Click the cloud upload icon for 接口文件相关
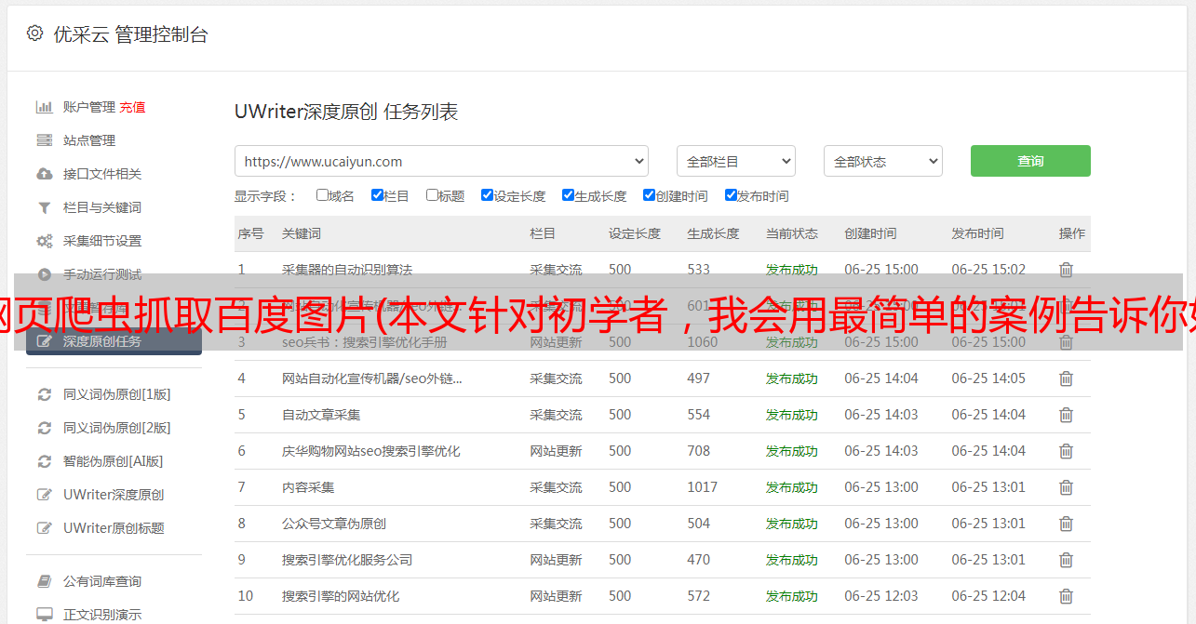This screenshot has height=624, width=1196. (44, 174)
